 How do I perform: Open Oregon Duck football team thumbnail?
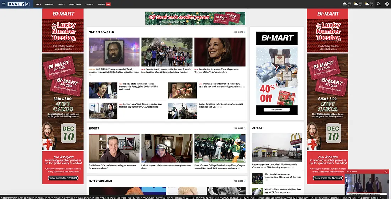point(220,148)
